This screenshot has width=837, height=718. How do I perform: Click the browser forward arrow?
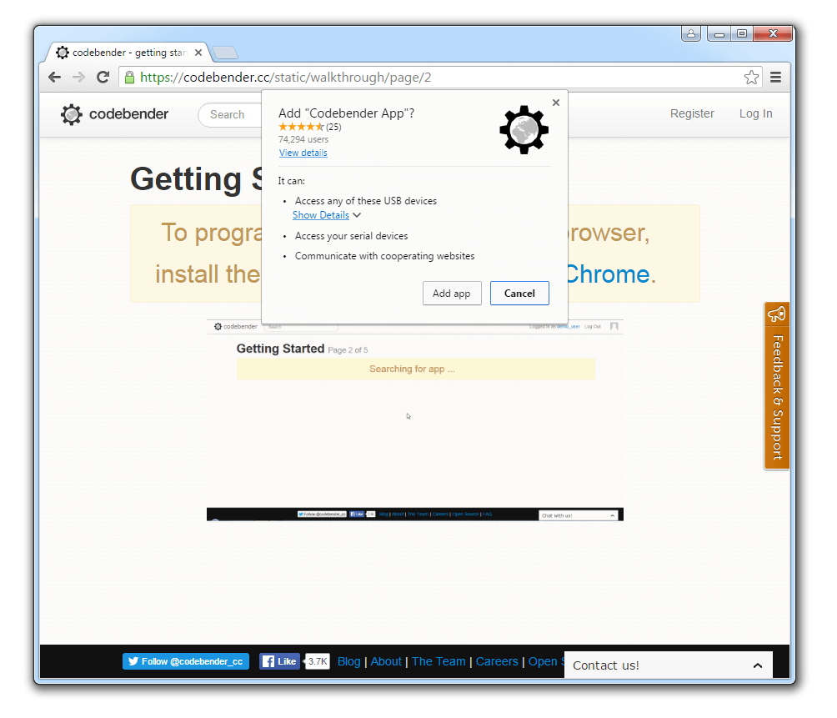(78, 77)
